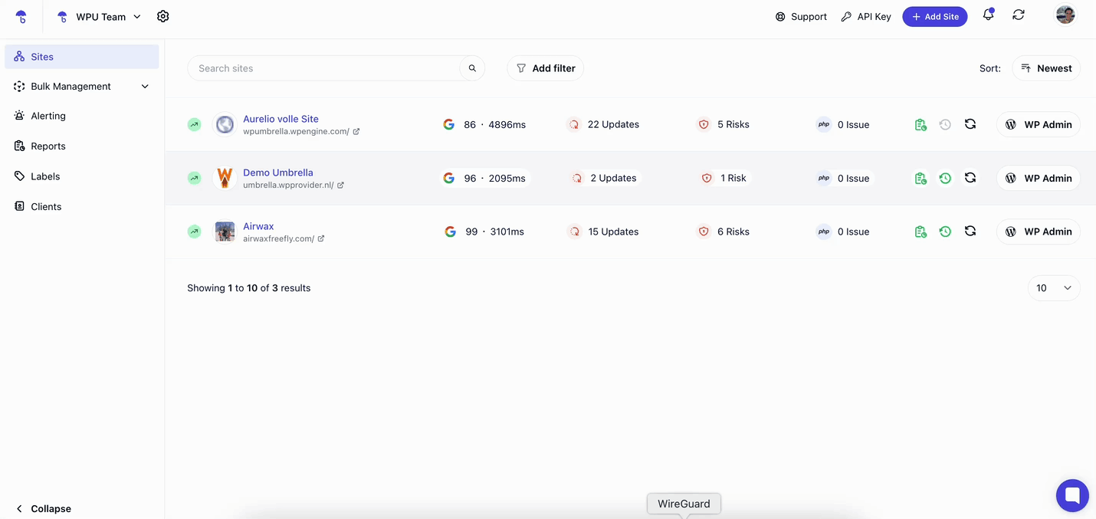Collapse the sidebar
Image resolution: width=1096 pixels, height=519 pixels.
click(x=44, y=508)
